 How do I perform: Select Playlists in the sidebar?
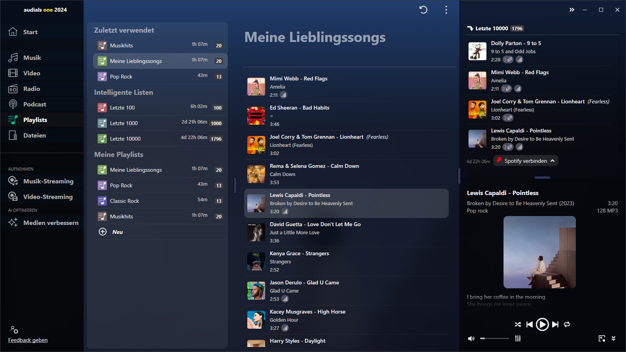point(42,120)
